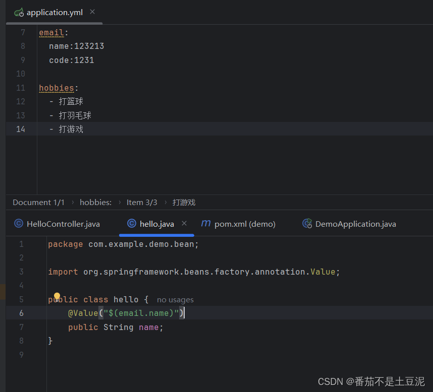Click the class icon beside hello.java tab
Screen dimensions: 433x392
click(x=131, y=223)
